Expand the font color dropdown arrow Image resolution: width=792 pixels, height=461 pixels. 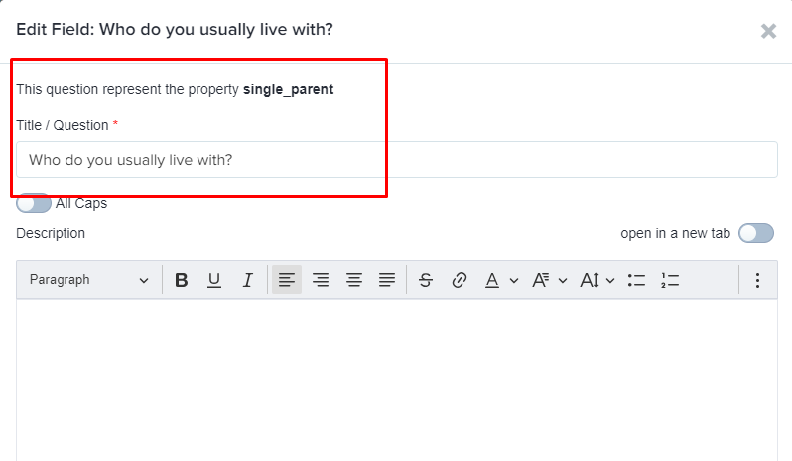tap(514, 280)
